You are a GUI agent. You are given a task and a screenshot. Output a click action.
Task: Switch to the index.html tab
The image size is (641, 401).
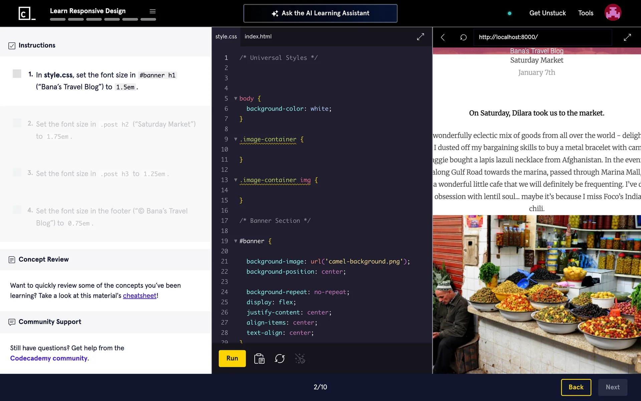(x=258, y=36)
